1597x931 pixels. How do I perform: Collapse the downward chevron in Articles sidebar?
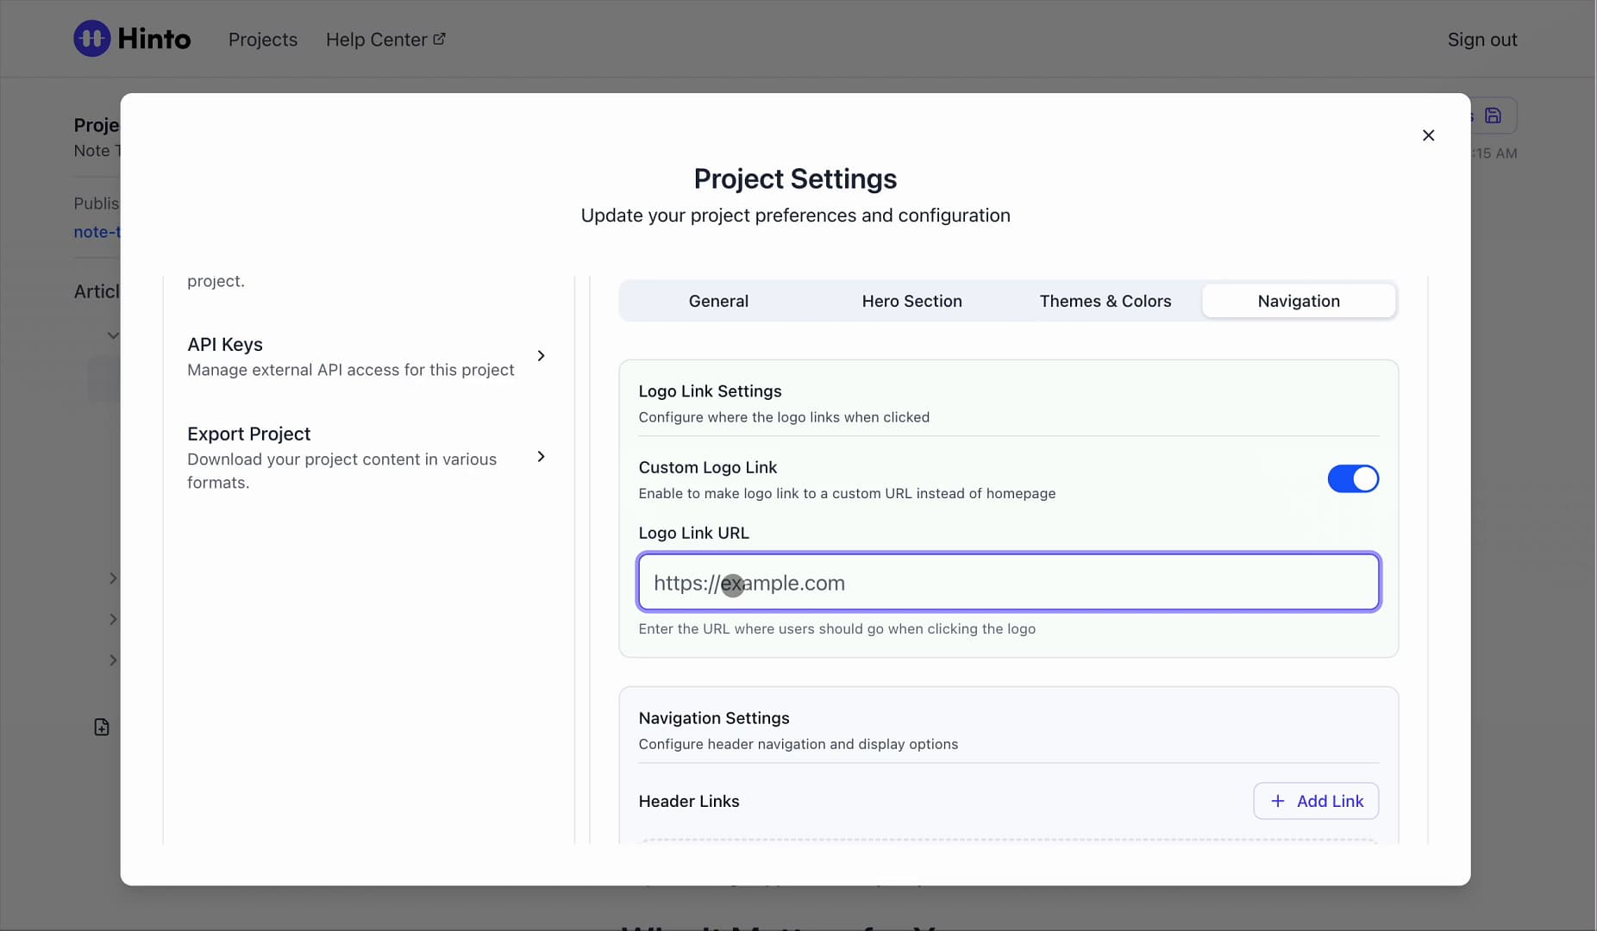pyautogui.click(x=113, y=335)
